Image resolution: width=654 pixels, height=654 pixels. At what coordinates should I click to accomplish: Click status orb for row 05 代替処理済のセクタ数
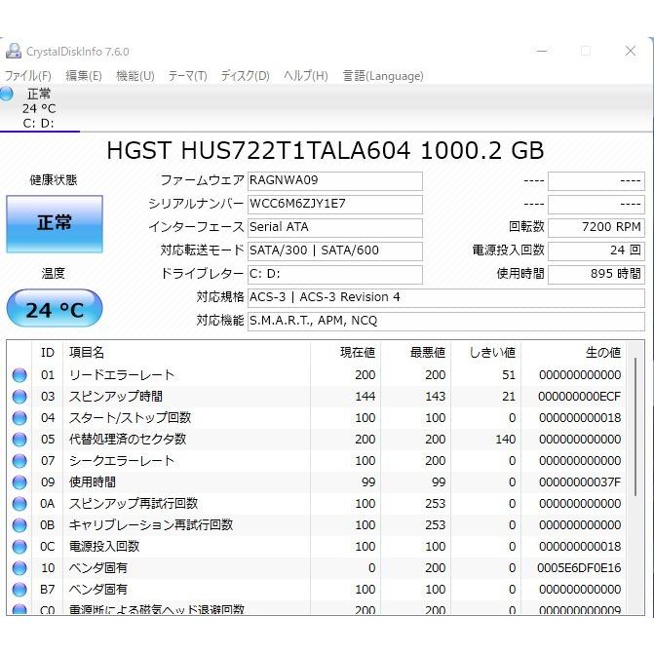coord(19,440)
